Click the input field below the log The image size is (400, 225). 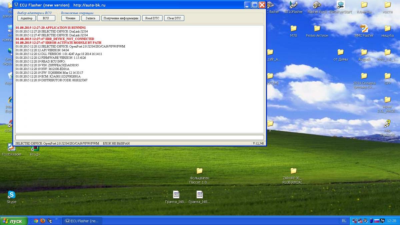point(139,137)
